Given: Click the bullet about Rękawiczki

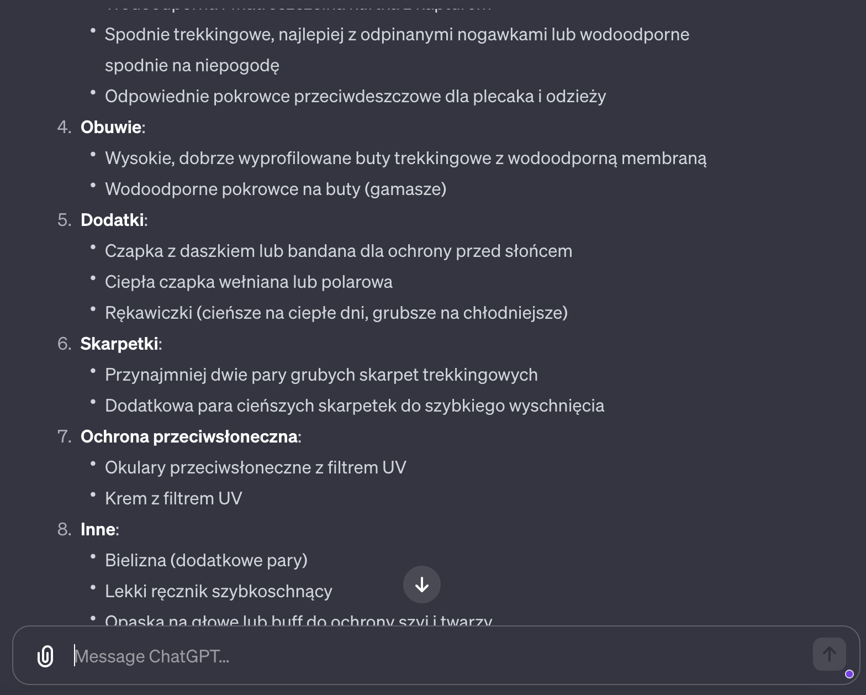Looking at the screenshot, I should click(336, 312).
